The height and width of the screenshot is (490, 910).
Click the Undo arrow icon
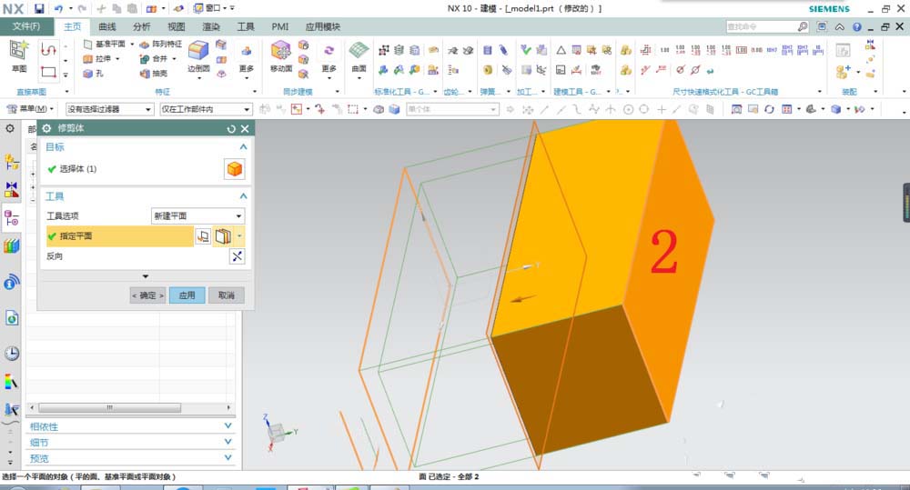coord(58,9)
